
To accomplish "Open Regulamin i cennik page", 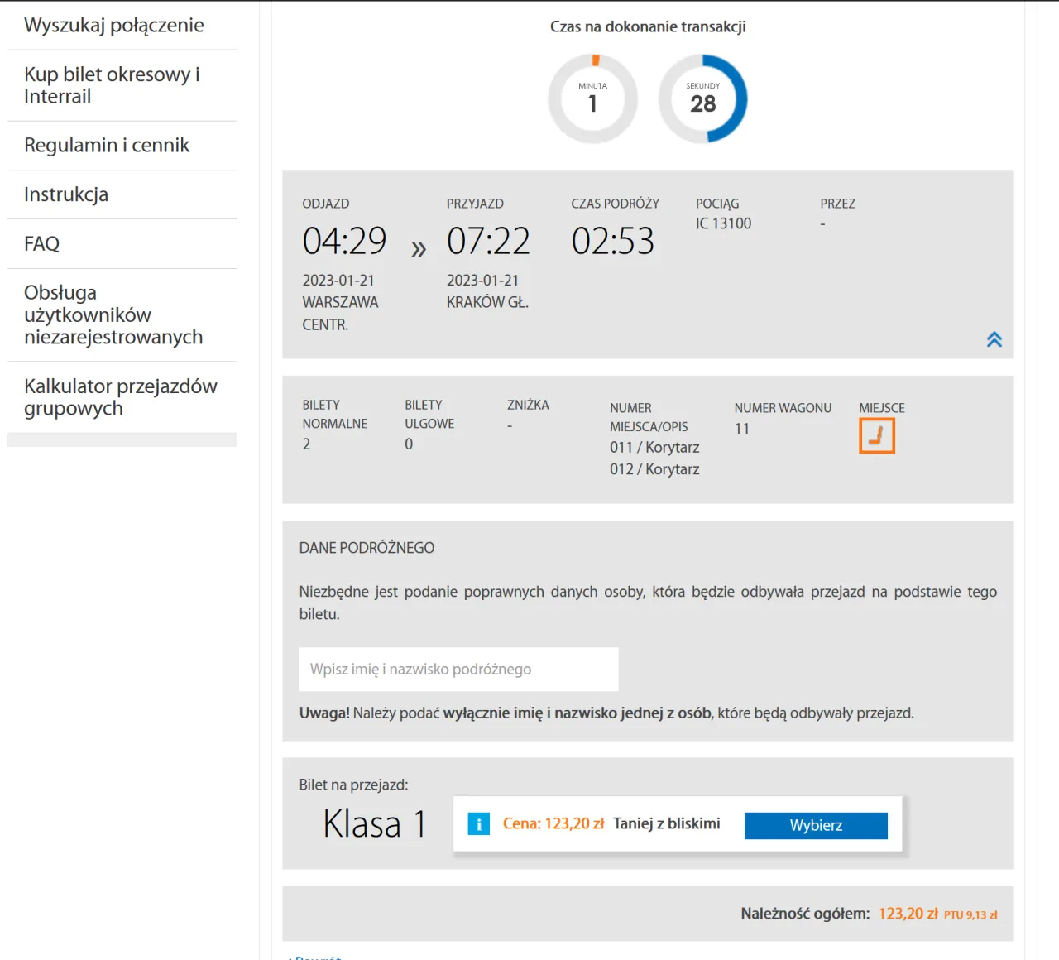I will point(107,146).
